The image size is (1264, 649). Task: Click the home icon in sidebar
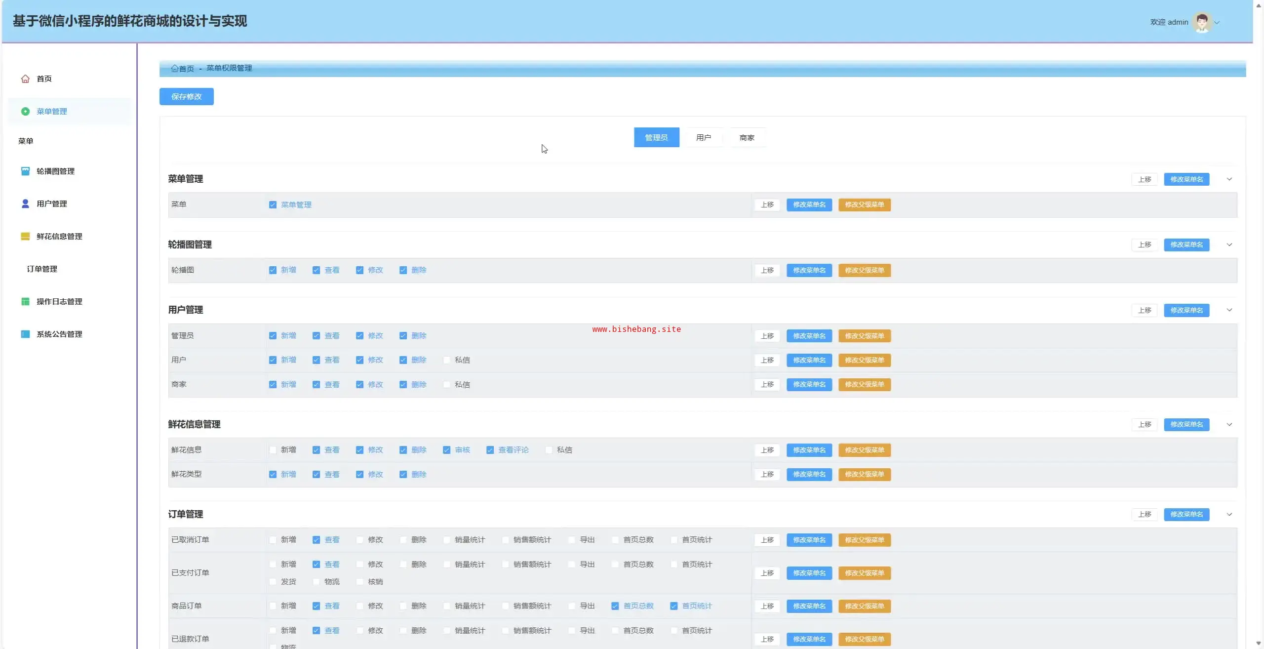click(x=25, y=79)
